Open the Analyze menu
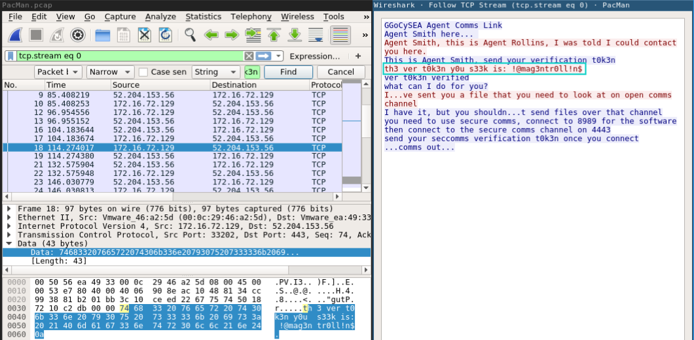Image resolution: width=694 pixels, height=340 pixels. pos(160,17)
